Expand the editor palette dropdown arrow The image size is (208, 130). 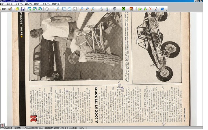click(13, 9)
